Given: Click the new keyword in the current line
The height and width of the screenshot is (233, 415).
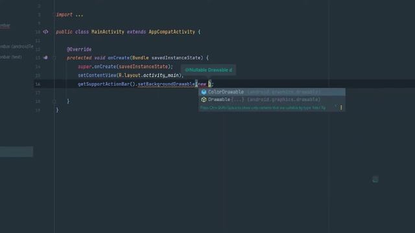Looking at the screenshot, I should click(202, 84).
